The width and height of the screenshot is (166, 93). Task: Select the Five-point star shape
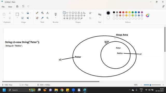(x=64, y=18)
